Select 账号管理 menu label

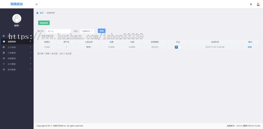[x=12, y=70]
